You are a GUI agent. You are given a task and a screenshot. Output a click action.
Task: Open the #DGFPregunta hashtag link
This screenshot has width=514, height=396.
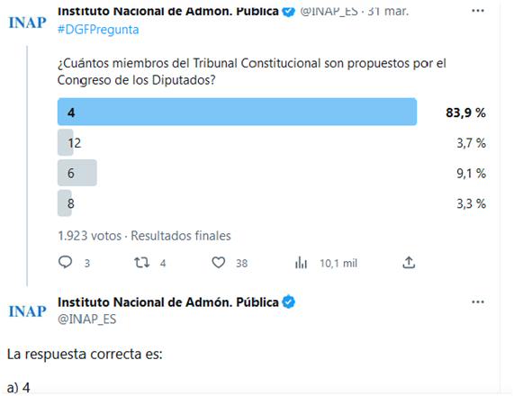[98, 30]
